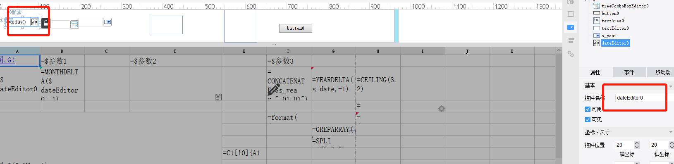The height and width of the screenshot is (164, 674).
Task: Select cell containing =$参数1
Action: [62, 61]
